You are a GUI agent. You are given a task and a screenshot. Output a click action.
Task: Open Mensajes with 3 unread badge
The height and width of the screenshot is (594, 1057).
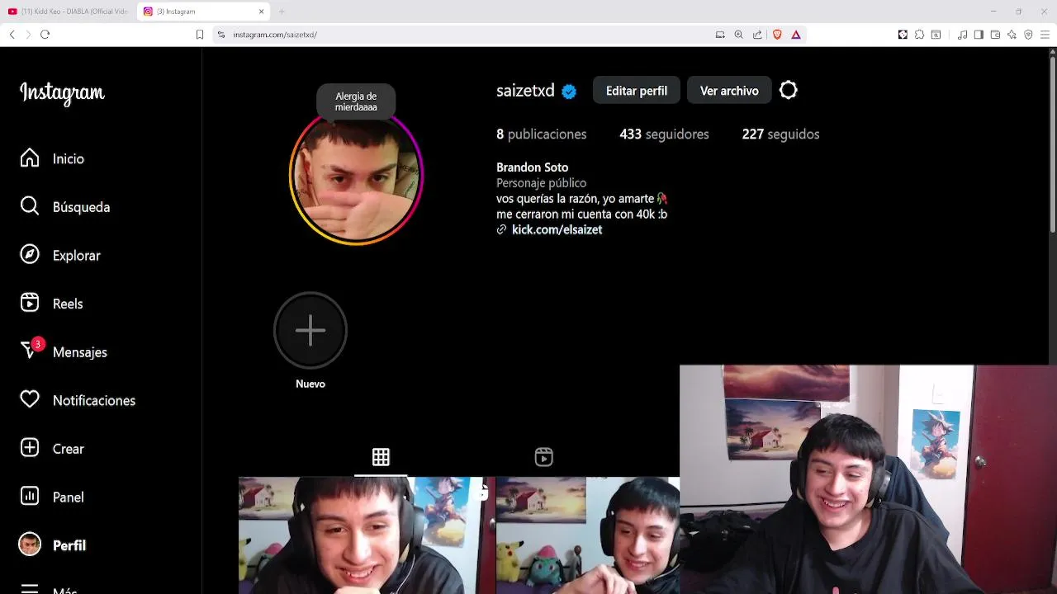pos(64,352)
